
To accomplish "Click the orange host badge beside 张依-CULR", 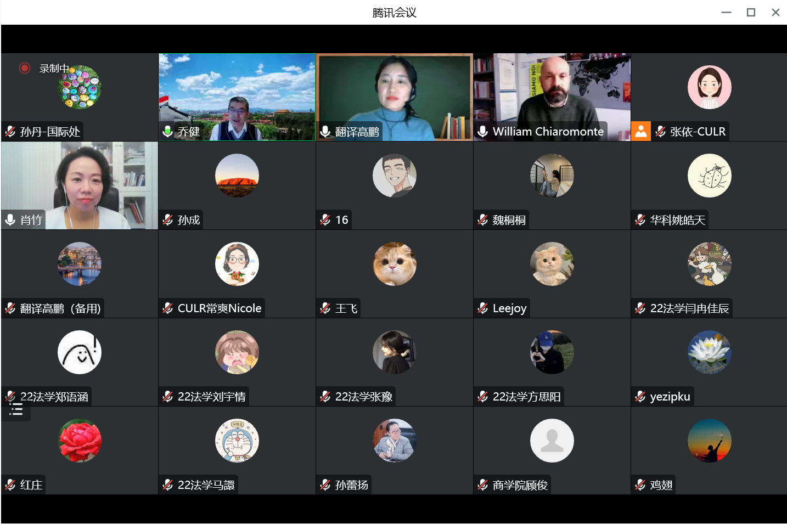I will tap(640, 132).
